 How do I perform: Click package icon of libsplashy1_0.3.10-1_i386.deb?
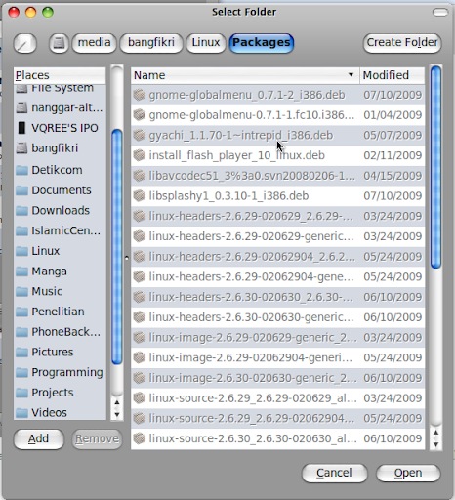click(x=140, y=195)
